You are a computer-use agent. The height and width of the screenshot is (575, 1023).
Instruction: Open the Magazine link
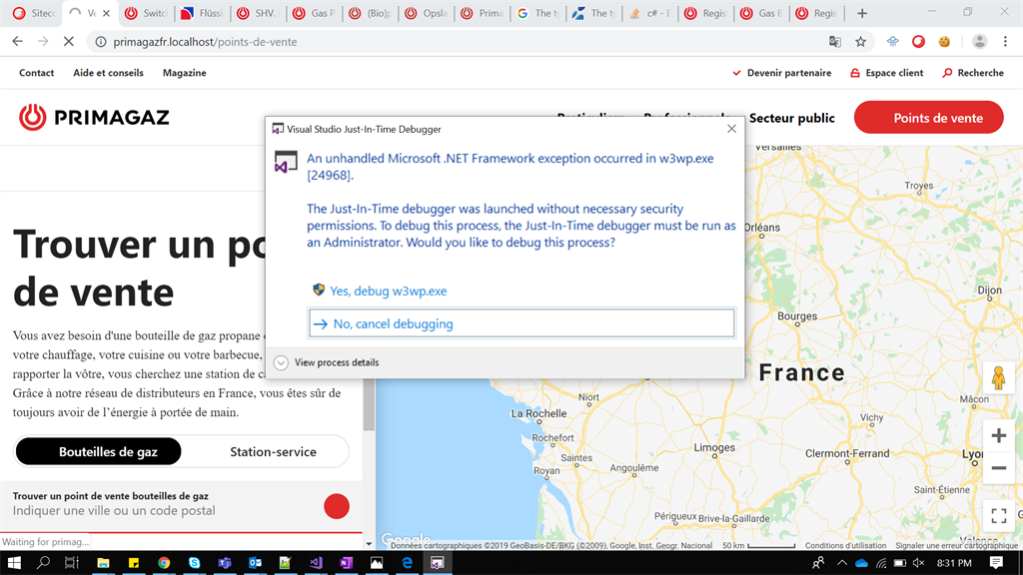(185, 73)
